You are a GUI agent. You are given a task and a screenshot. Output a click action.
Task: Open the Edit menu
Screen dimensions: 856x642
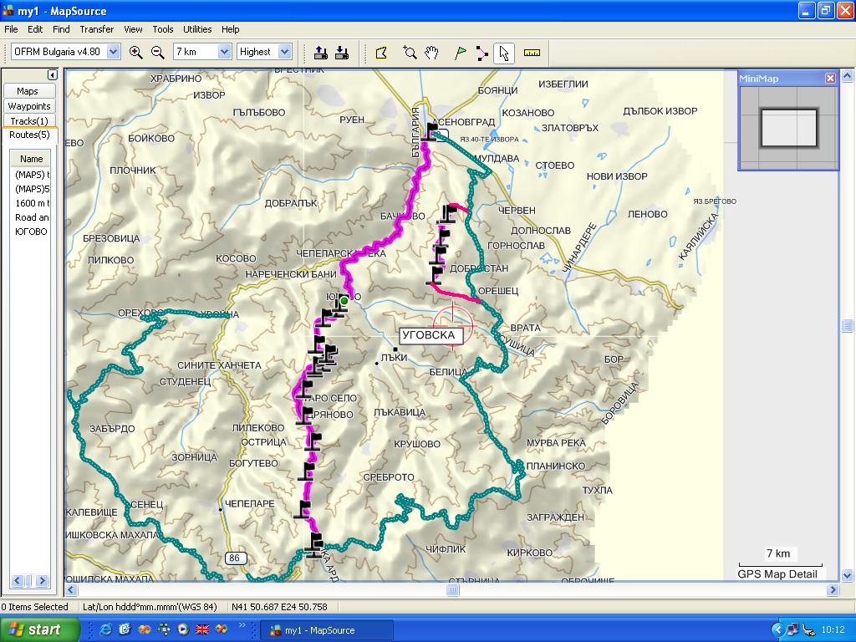(35, 29)
